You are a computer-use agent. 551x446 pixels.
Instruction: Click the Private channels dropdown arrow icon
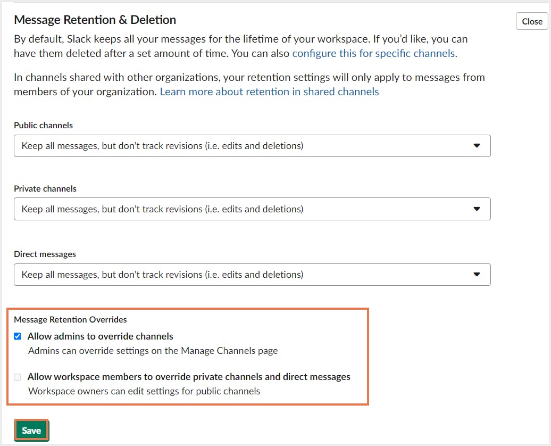point(477,209)
